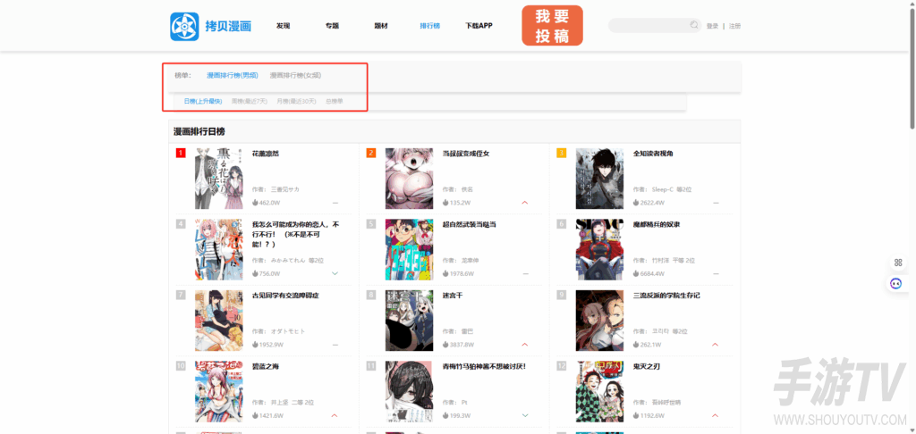Click the 碧蓝之海 cover thumbnail
The height and width of the screenshot is (434, 916).
click(x=218, y=392)
